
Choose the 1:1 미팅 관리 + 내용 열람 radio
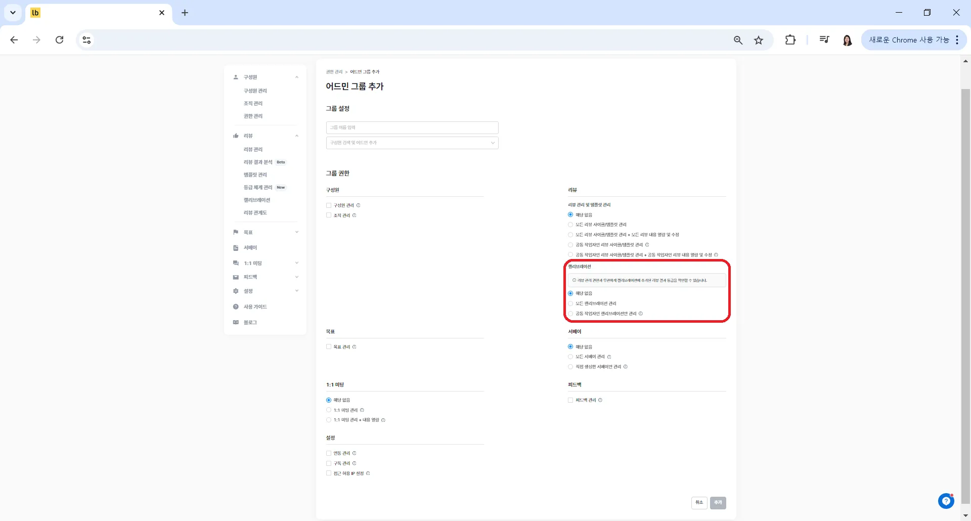point(329,420)
